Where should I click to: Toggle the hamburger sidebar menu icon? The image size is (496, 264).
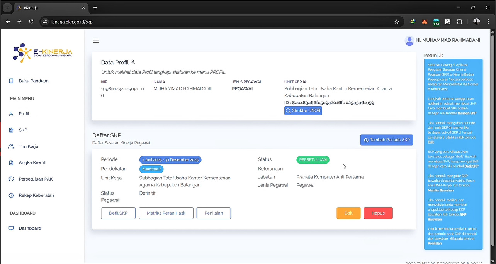[96, 41]
